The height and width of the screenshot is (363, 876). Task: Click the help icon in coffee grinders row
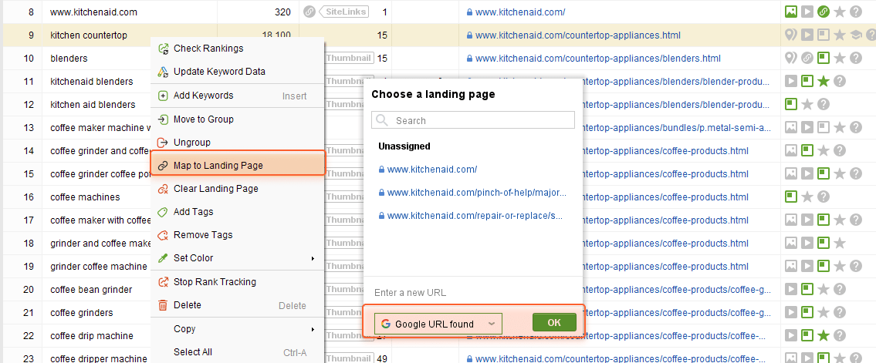(839, 313)
